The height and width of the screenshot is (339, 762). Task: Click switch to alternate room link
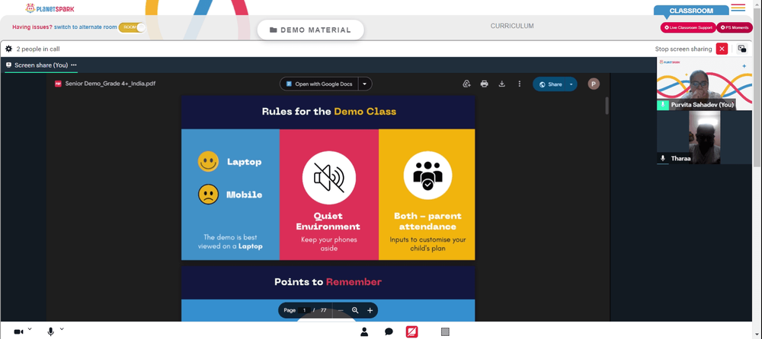pyautogui.click(x=85, y=27)
